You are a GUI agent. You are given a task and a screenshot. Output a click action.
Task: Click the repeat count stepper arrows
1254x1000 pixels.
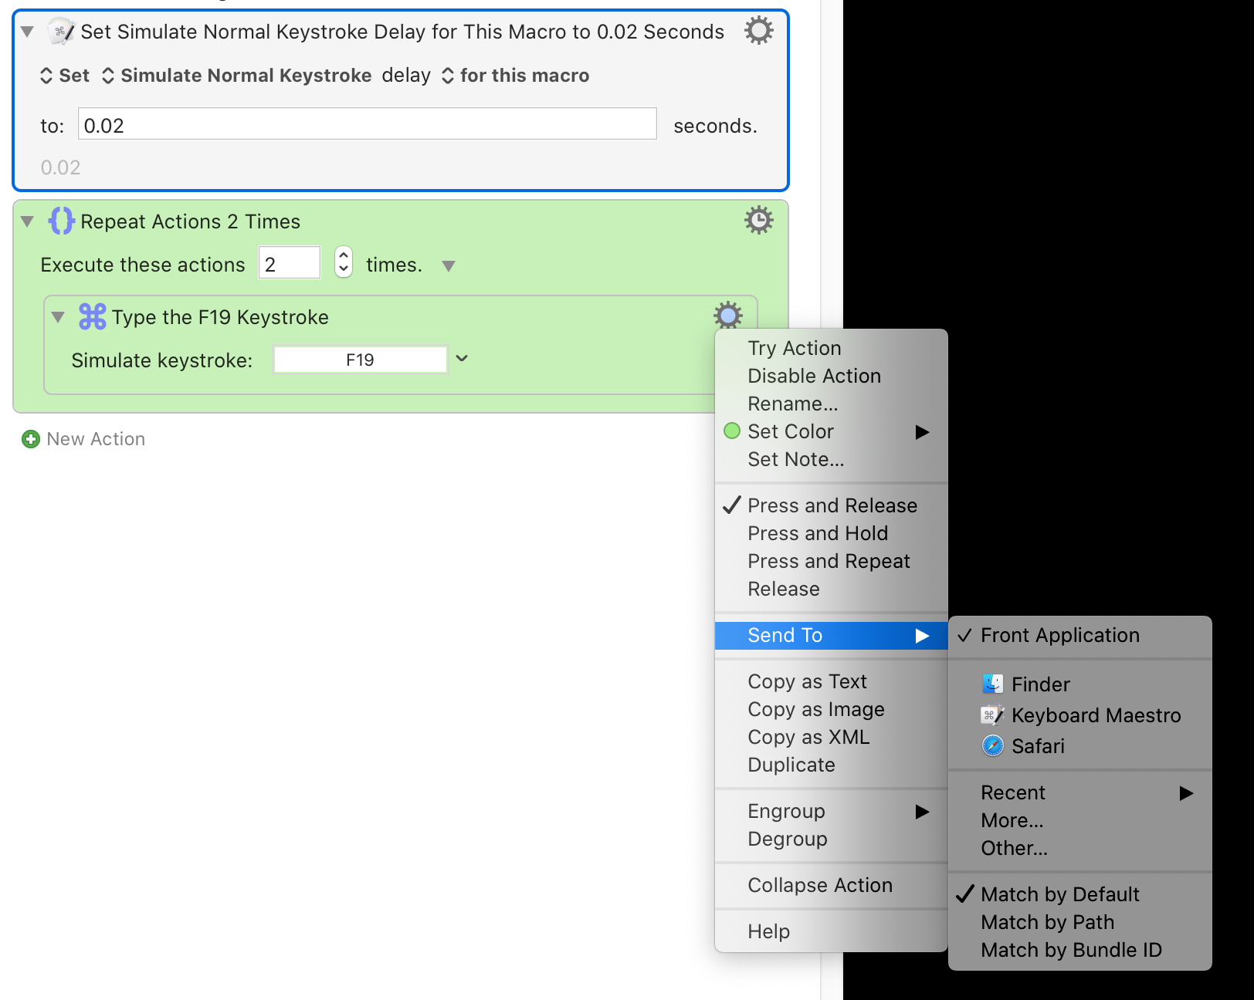(344, 262)
